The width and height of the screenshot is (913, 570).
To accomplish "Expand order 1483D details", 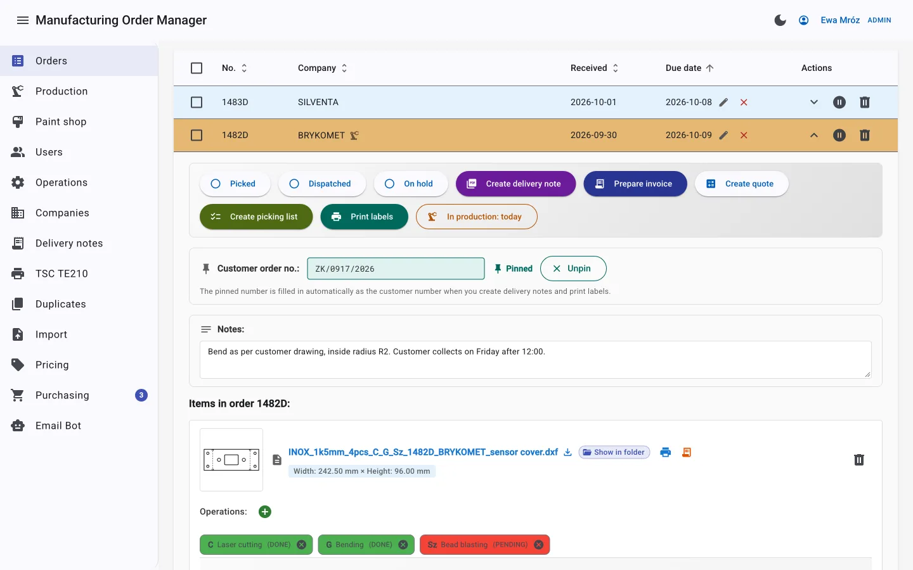I will coord(814,102).
